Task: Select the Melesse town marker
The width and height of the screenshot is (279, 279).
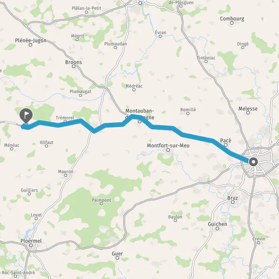Action: (x=248, y=113)
